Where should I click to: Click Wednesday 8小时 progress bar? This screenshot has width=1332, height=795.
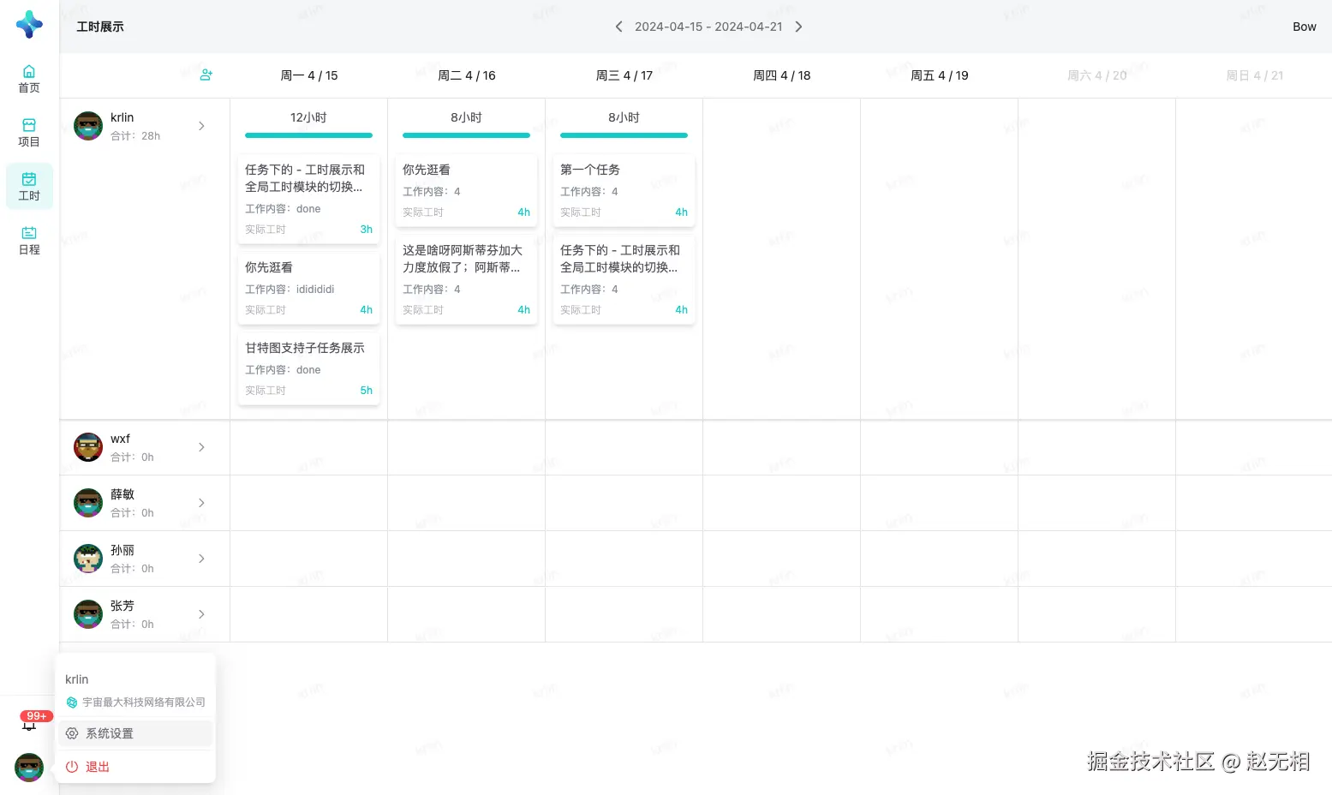click(x=624, y=135)
